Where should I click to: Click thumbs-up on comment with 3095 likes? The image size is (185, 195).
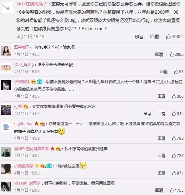click(172, 54)
